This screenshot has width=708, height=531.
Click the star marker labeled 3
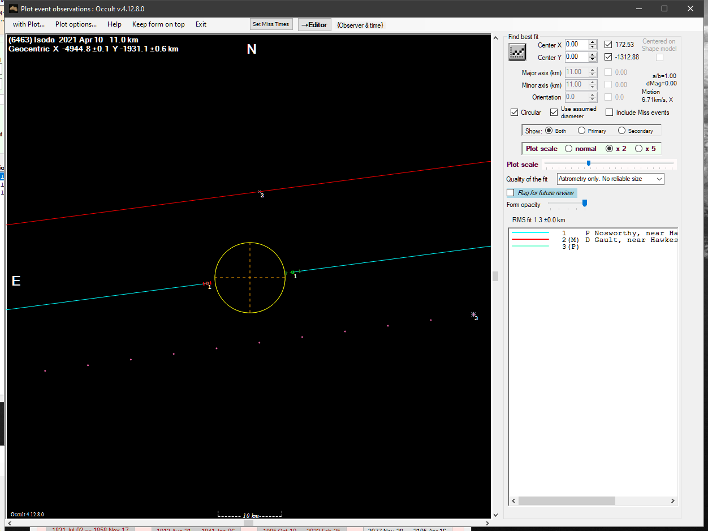click(x=473, y=314)
